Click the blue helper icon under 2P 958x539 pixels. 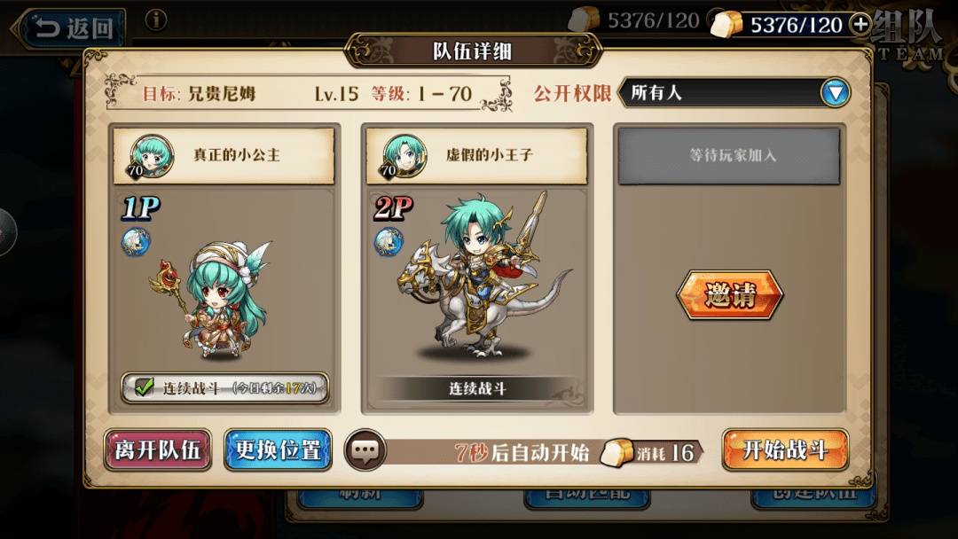(389, 242)
